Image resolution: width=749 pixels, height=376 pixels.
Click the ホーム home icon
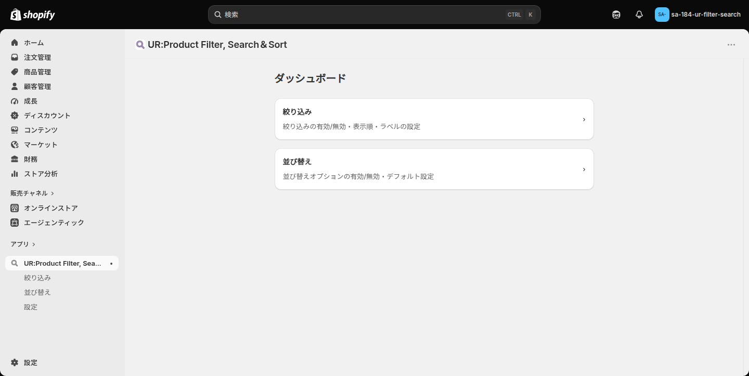tap(15, 43)
